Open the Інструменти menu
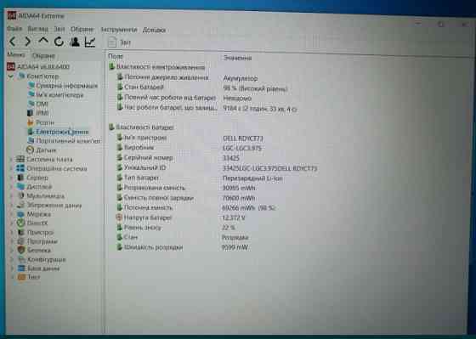 (119, 30)
